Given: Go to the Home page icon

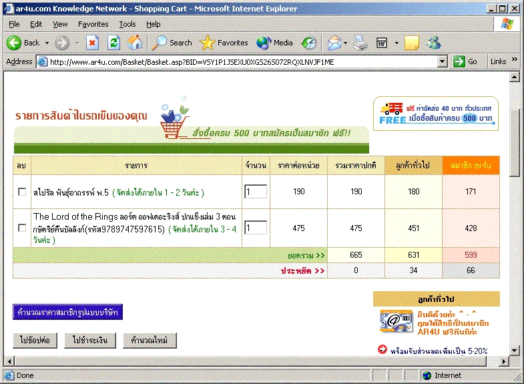Looking at the screenshot, I should click(x=134, y=43).
